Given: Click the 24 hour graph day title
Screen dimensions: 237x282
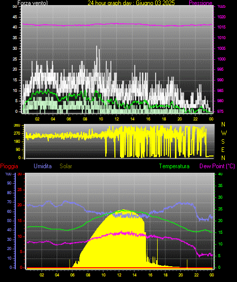Looking at the screenshot, I should (x=131, y=3).
